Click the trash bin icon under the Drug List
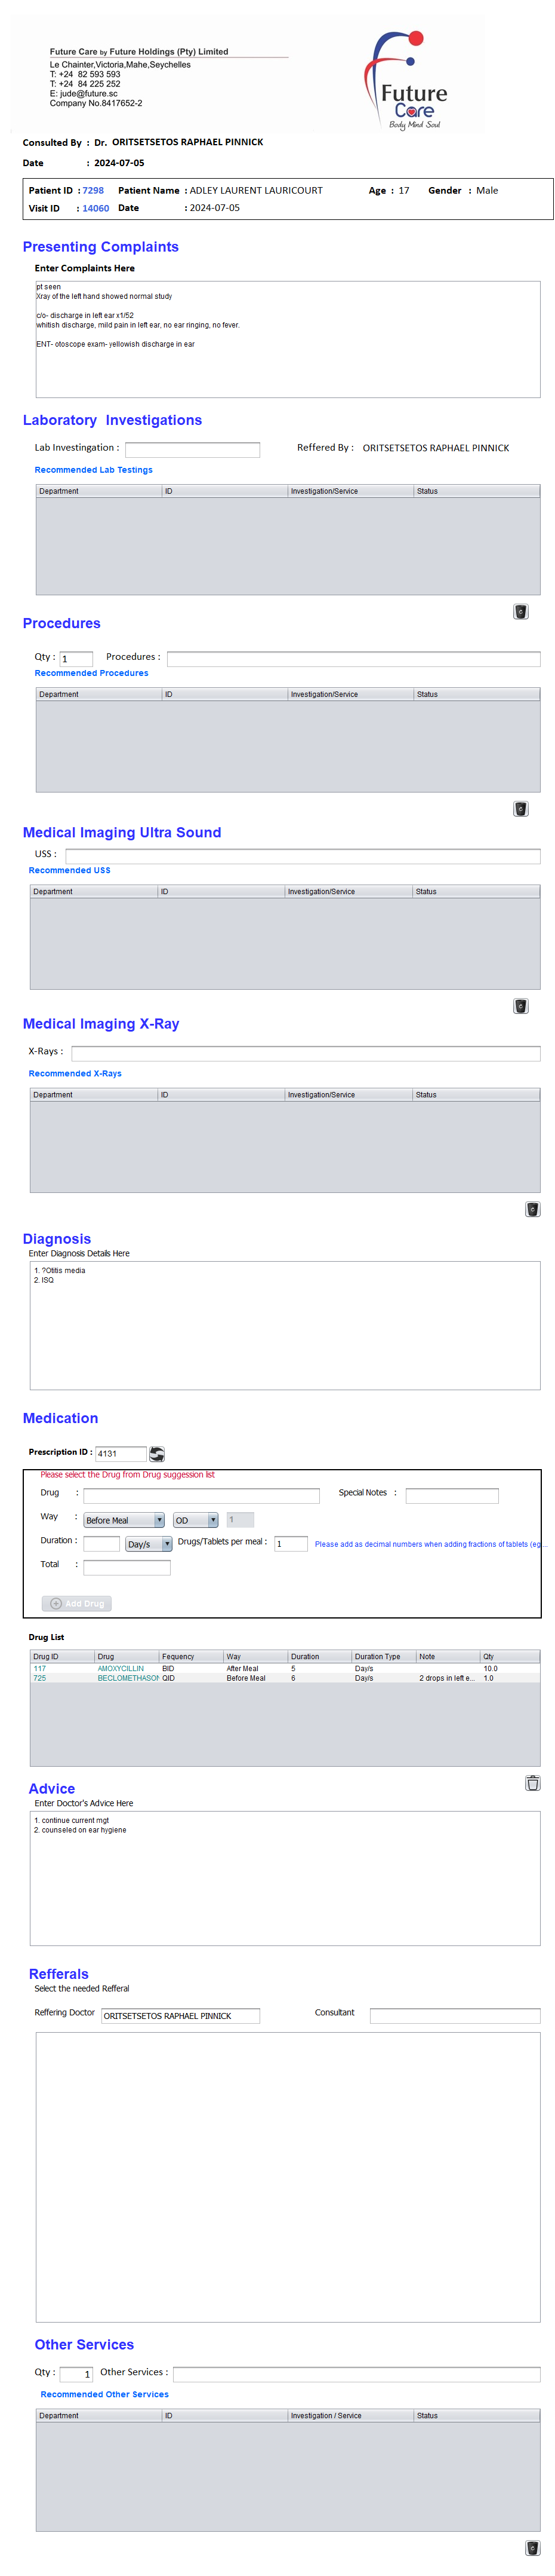Viewport: 555px width, 2576px height. [532, 1783]
